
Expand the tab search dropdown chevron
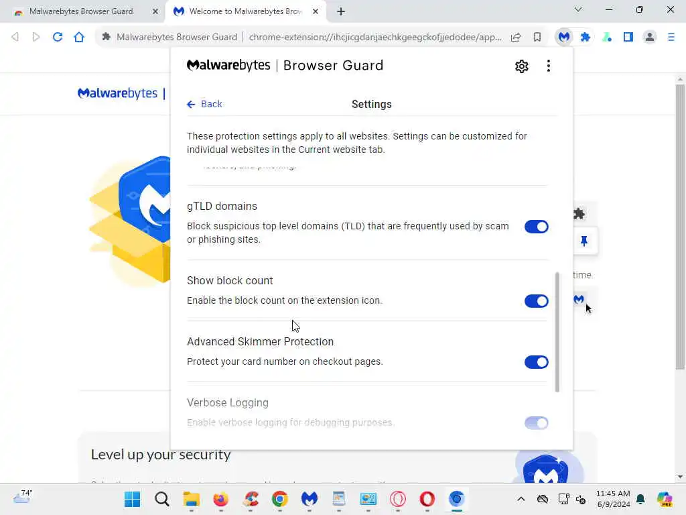pyautogui.click(x=578, y=9)
